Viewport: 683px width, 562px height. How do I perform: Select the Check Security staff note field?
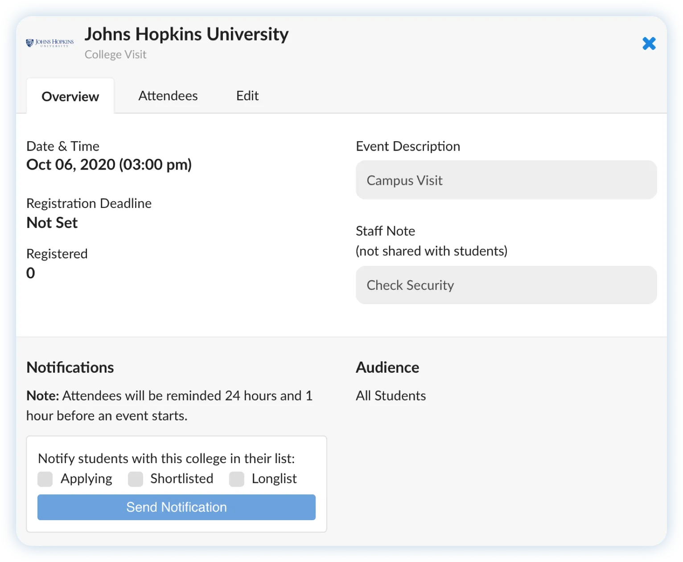click(506, 285)
